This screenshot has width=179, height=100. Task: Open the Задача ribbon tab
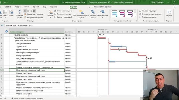pos(8,7)
